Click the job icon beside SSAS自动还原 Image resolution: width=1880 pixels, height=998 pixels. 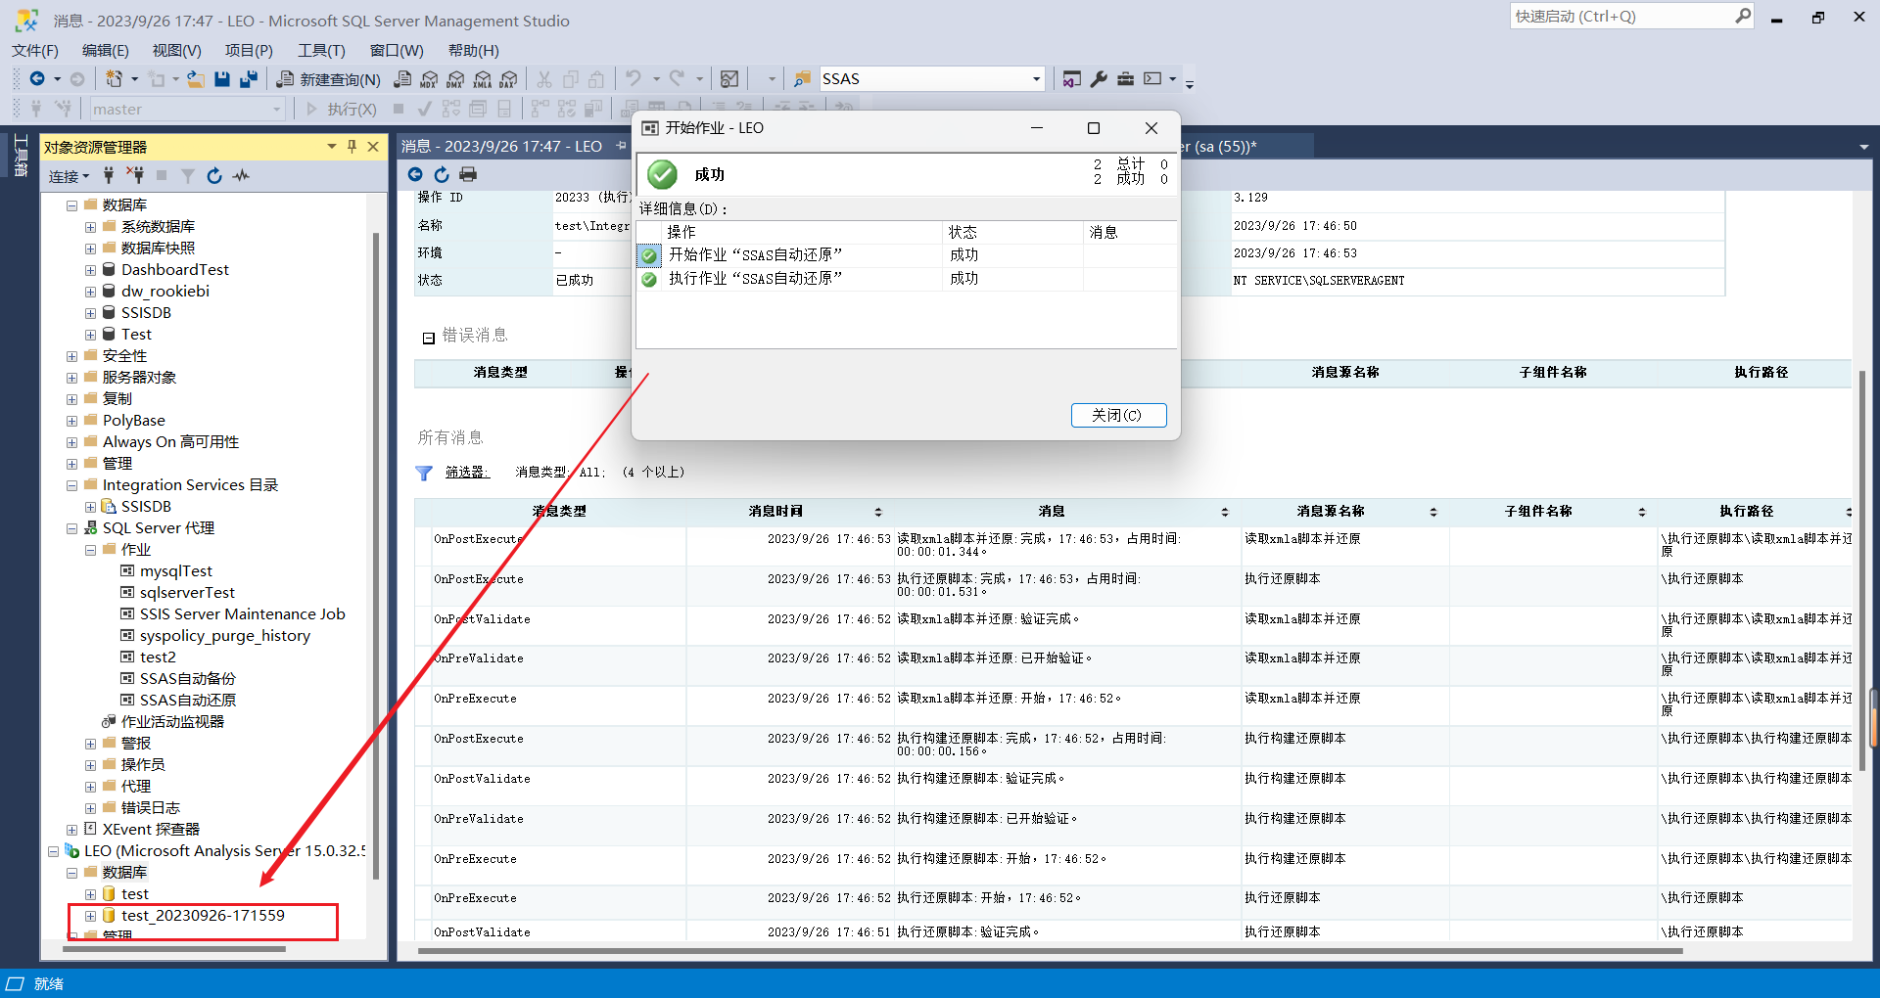(x=127, y=701)
